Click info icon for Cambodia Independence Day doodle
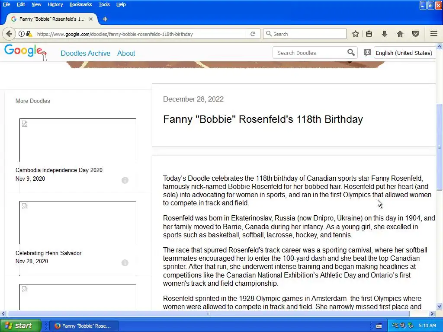Viewport: 443px width, 332px height. (x=125, y=180)
